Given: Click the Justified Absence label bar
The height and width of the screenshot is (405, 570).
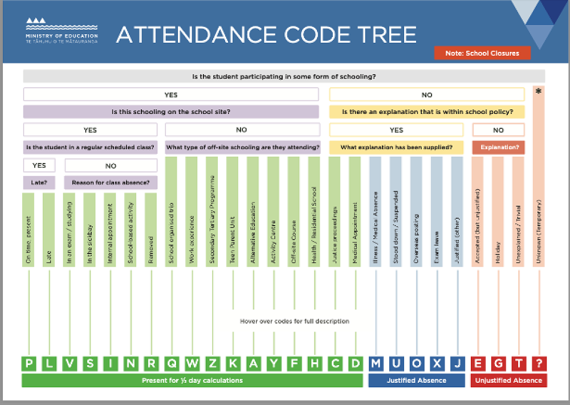Looking at the screenshot, I should (417, 380).
